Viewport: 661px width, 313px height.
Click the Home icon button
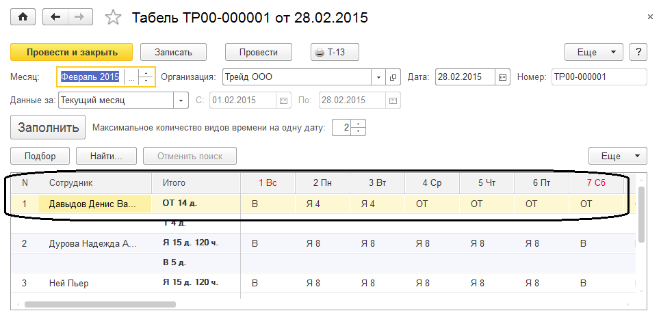[23, 17]
